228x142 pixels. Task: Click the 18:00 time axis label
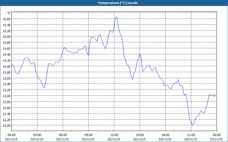[x=166, y=135]
